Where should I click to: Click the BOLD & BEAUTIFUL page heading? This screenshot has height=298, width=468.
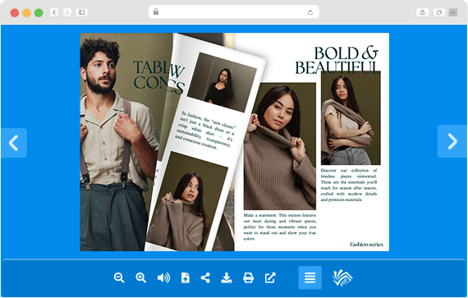(x=338, y=60)
